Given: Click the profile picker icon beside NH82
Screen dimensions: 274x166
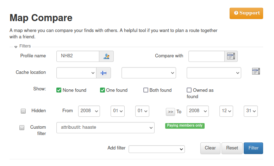Looking at the screenshot, I should pos(106,56).
